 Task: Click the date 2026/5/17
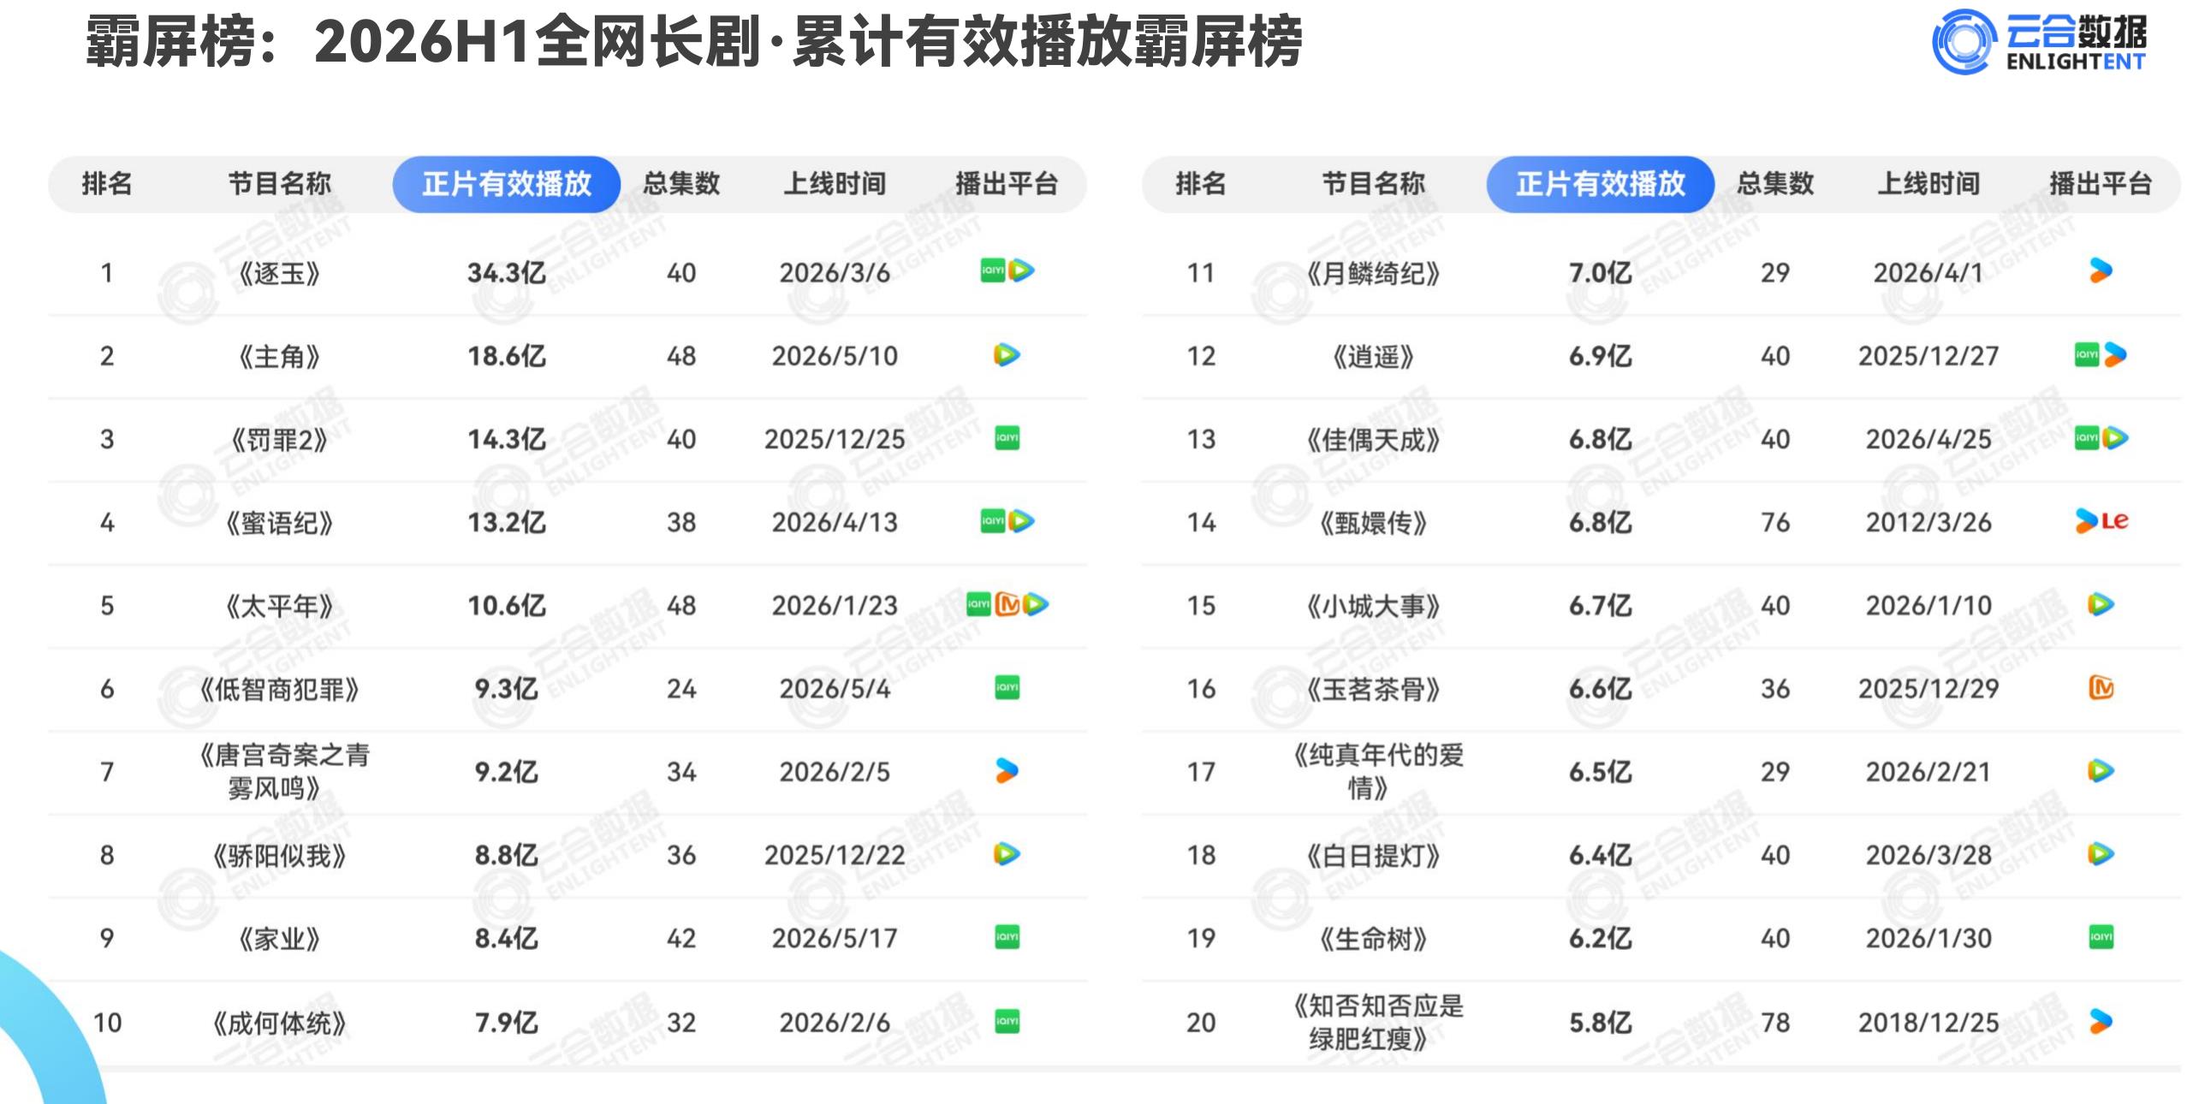pyautogui.click(x=835, y=939)
